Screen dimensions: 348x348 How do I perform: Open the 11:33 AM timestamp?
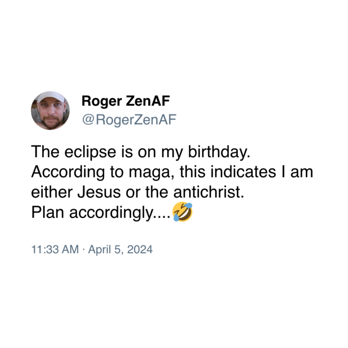pos(55,249)
